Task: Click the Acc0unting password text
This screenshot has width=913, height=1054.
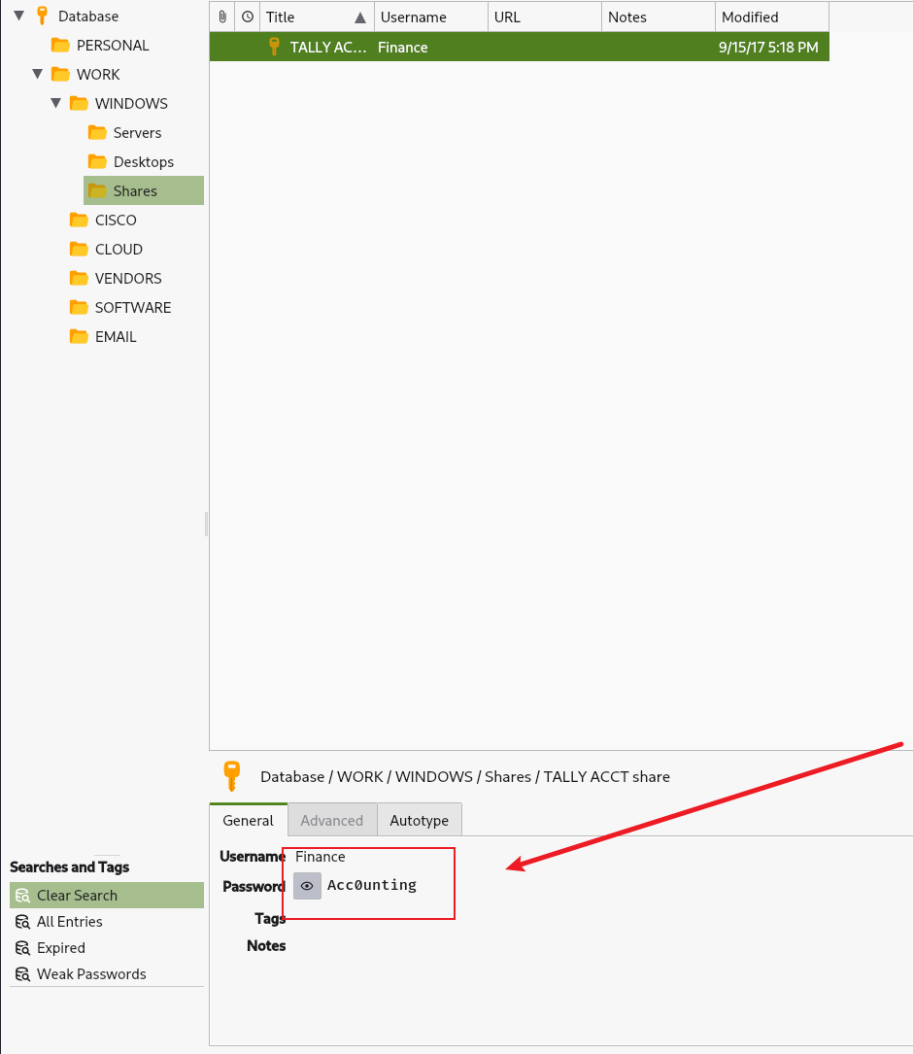Action: (372, 885)
